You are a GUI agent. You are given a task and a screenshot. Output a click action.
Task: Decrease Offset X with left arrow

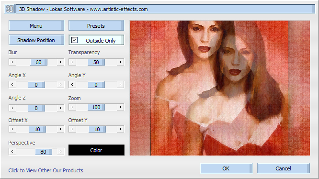12,129
